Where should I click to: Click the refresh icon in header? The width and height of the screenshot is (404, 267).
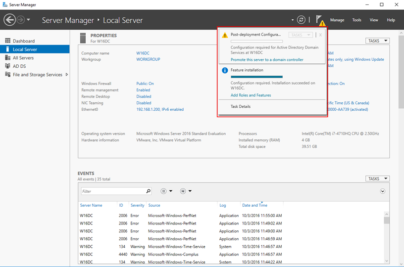(301, 20)
